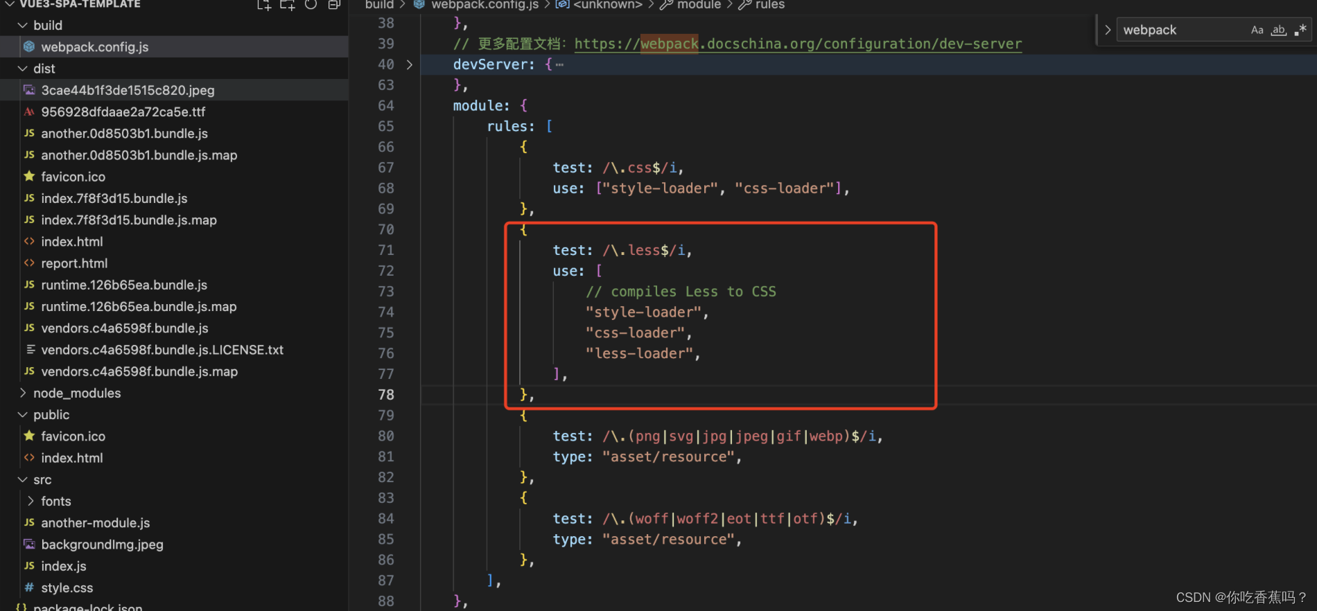This screenshot has width=1317, height=611.
Task: Click 'rules' breadcrumb segment
Action: coord(769,5)
